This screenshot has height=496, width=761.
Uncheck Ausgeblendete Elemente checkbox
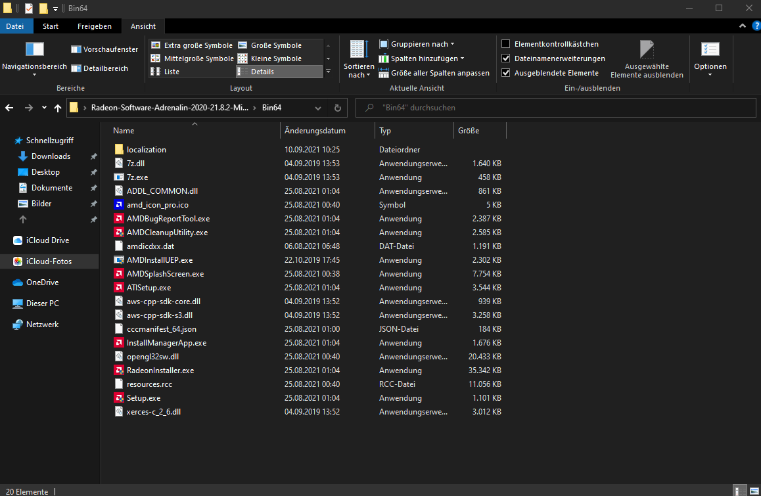click(x=506, y=73)
